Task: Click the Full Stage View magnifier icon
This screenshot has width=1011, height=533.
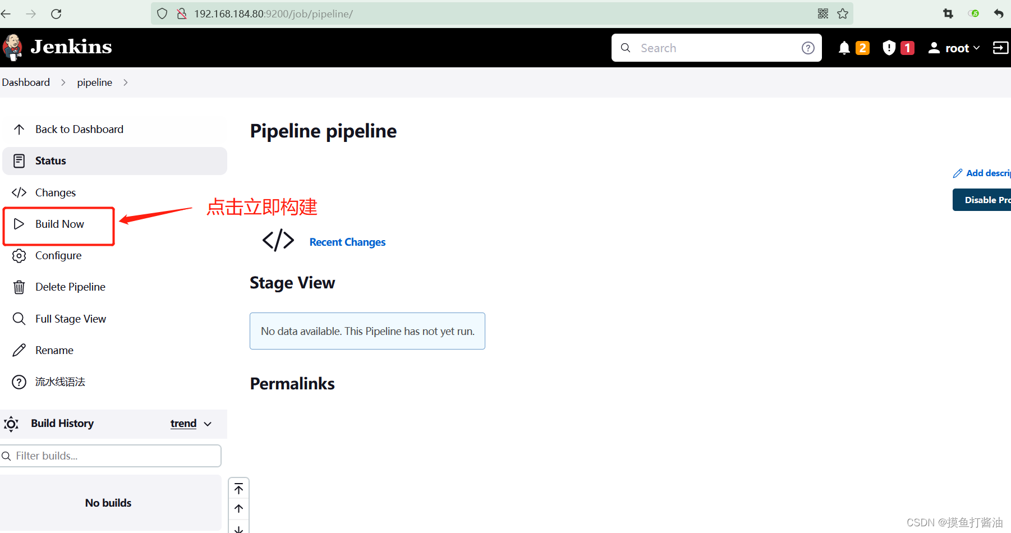Action: pos(19,319)
